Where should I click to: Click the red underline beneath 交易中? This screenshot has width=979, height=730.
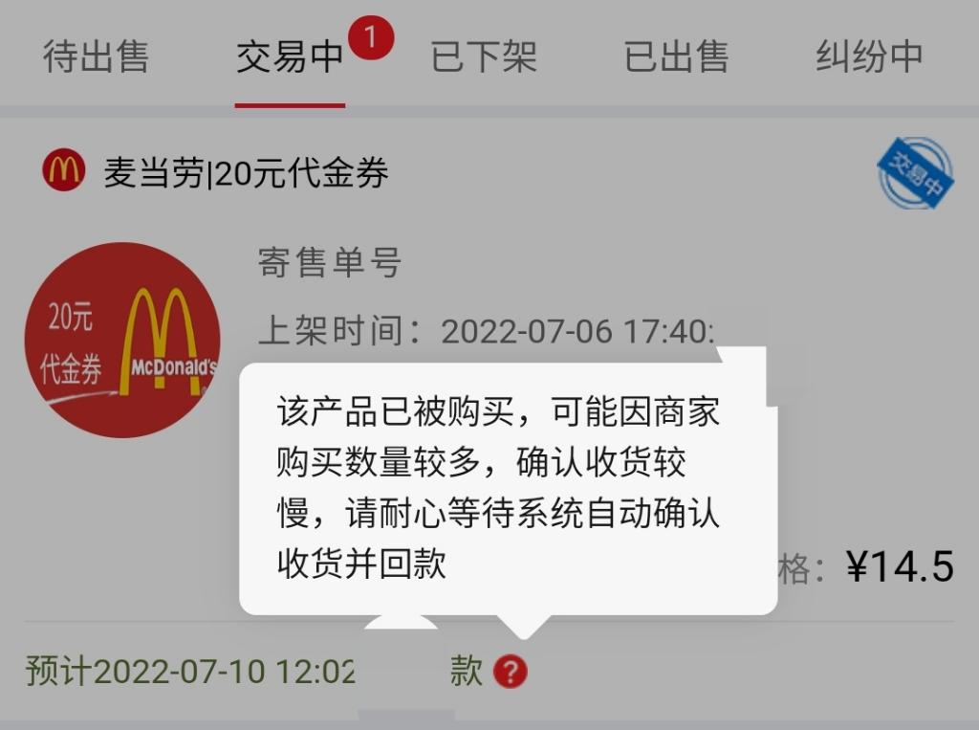pos(290,105)
